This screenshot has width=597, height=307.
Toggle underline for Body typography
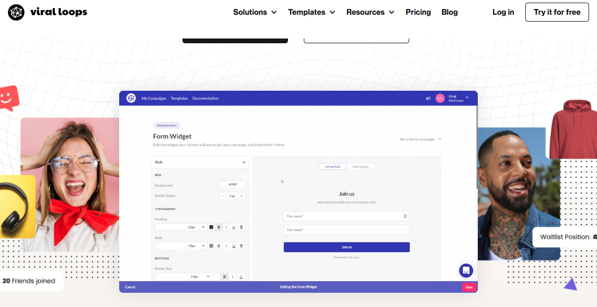[234, 246]
